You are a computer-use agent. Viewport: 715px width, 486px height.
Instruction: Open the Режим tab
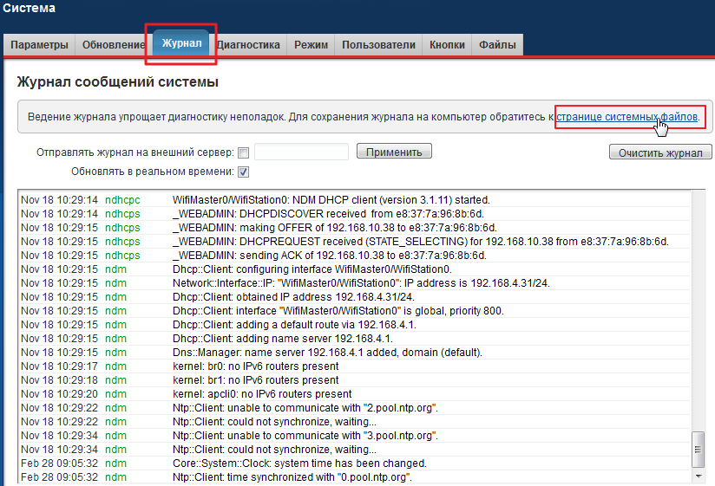[x=311, y=45]
